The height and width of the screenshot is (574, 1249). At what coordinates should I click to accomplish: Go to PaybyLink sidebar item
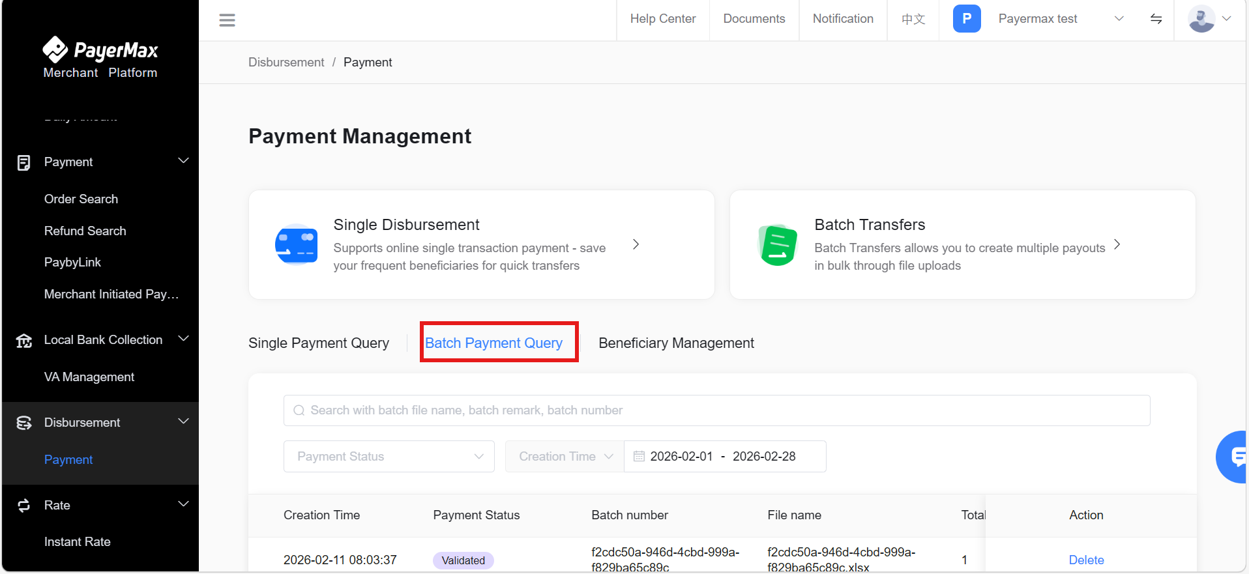click(x=72, y=263)
